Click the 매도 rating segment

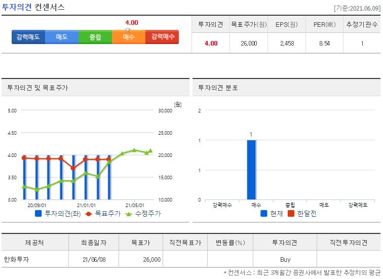click(62, 37)
